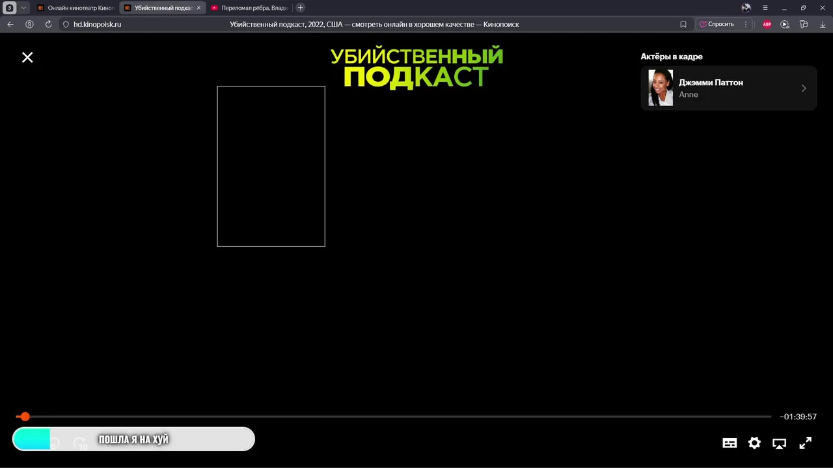Reload the current page
The image size is (833, 468).
(x=48, y=24)
